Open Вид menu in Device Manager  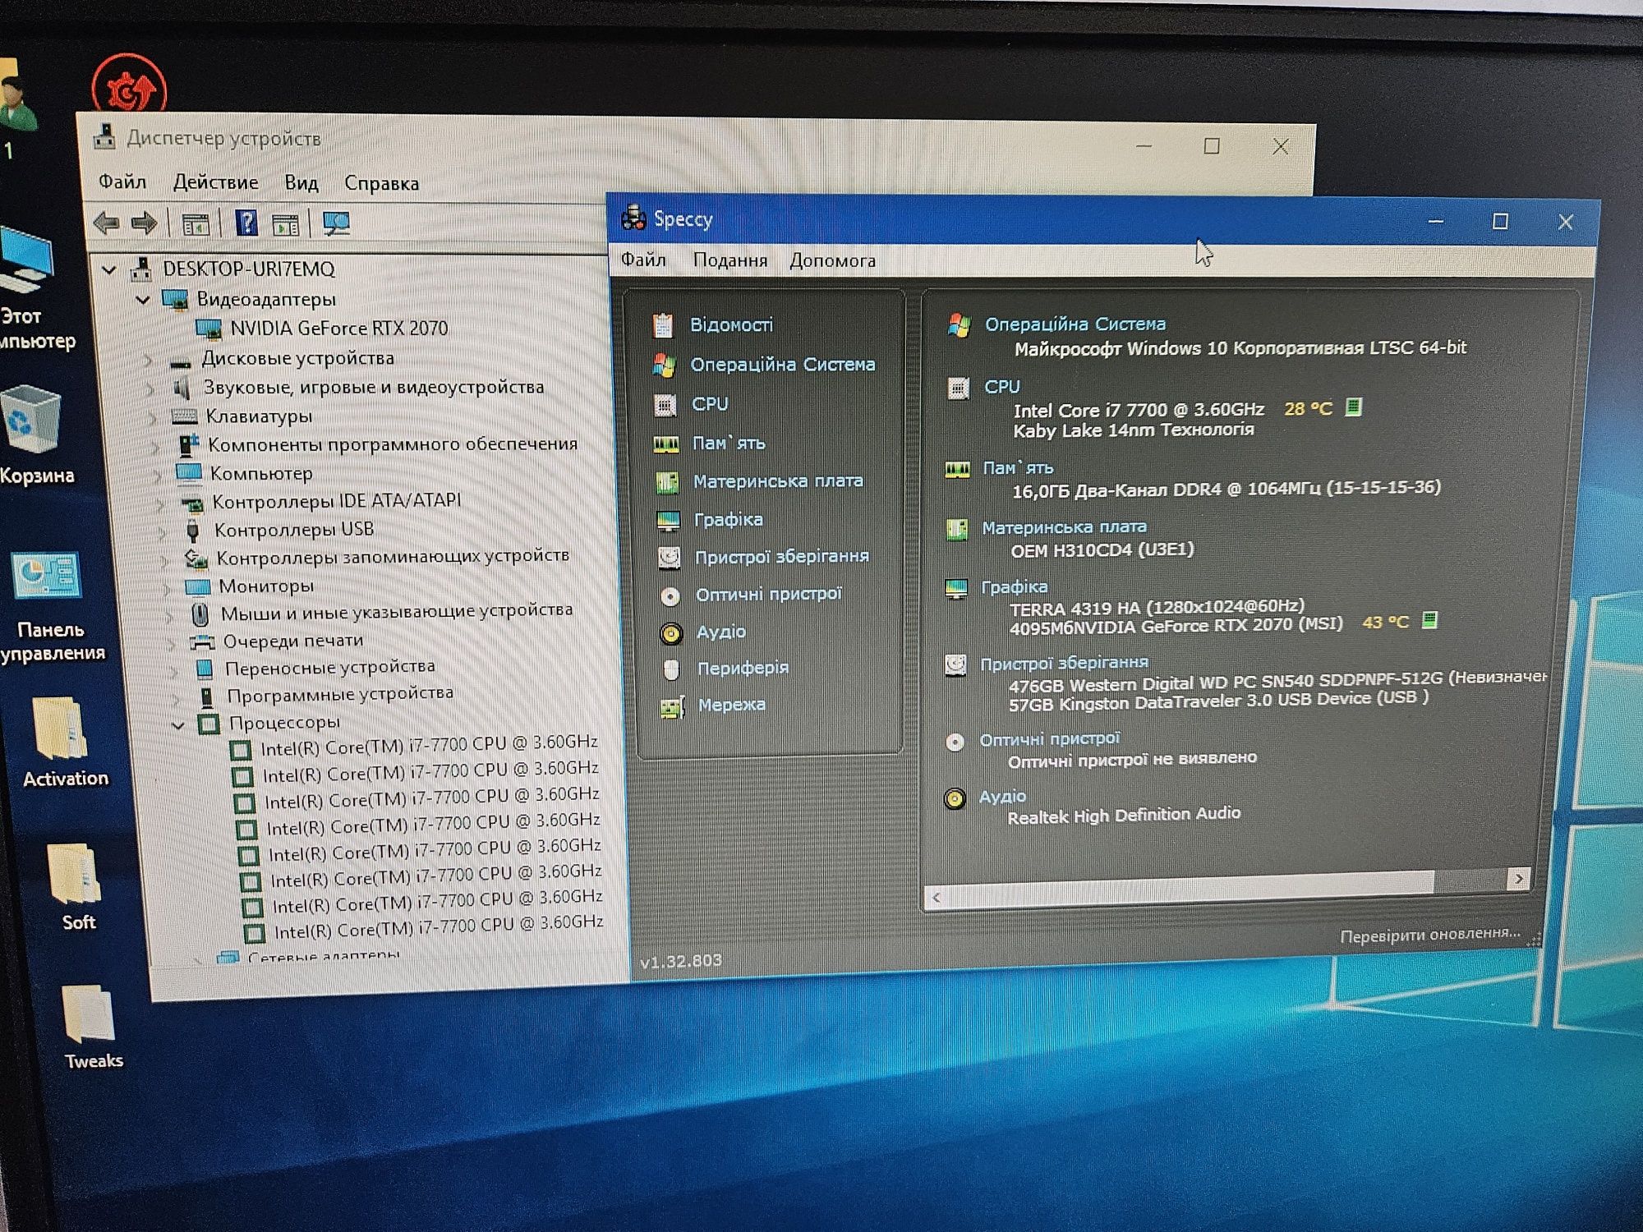301,182
